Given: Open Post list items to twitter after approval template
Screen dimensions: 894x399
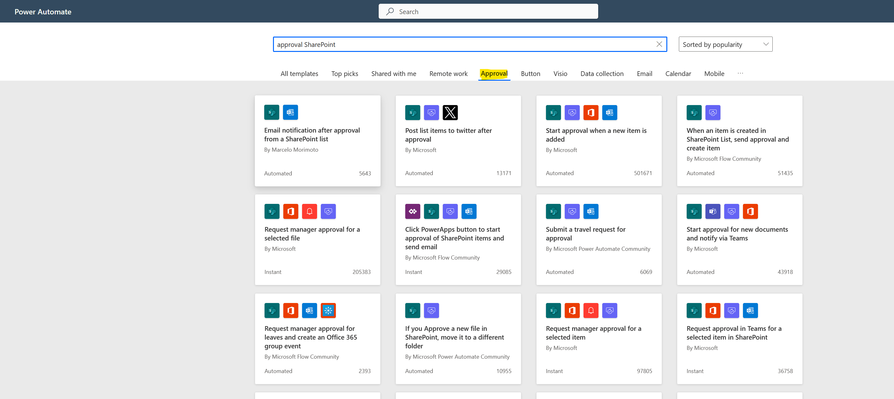Looking at the screenshot, I should coord(458,141).
